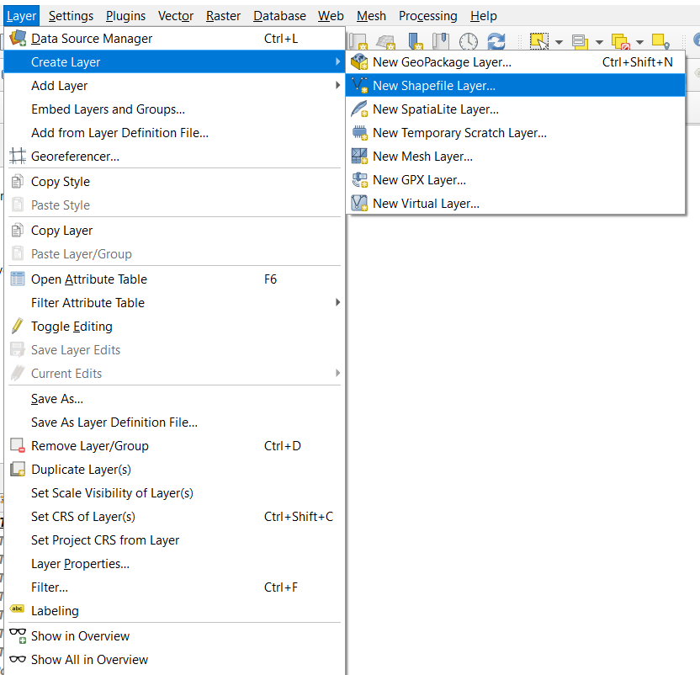Open the Select Features tool dropdown arrow
This screenshot has height=675, width=700.
click(x=558, y=42)
